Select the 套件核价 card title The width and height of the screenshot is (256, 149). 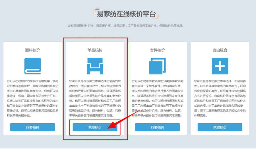[x=157, y=50]
